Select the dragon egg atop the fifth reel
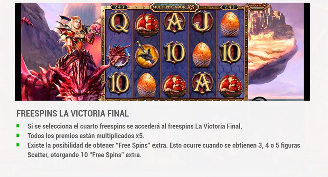 230,24
